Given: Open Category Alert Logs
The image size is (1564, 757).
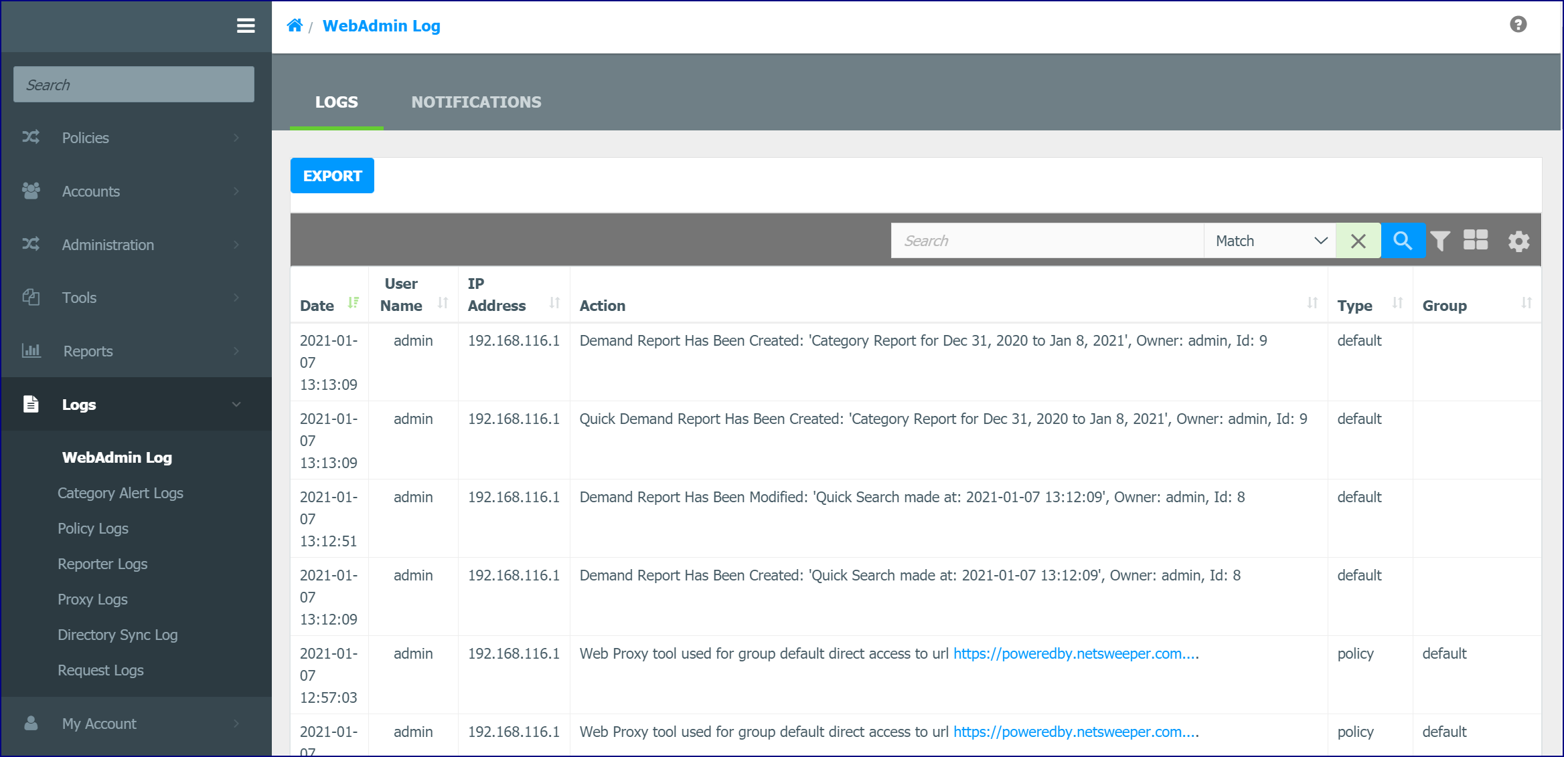Looking at the screenshot, I should [121, 493].
